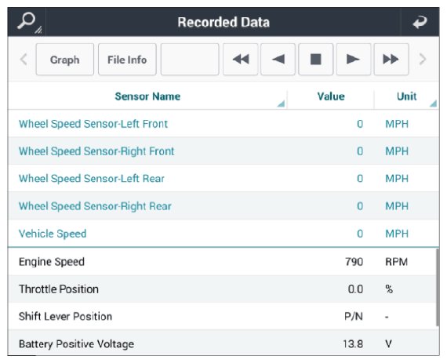Viewport: 447px width, 363px height.
Task: Play the recorded data forward
Action: [354, 60]
